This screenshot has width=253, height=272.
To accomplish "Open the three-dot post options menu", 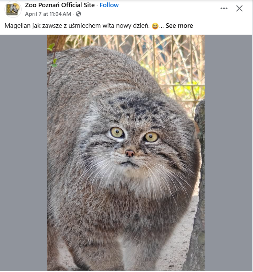I will pyautogui.click(x=224, y=8).
